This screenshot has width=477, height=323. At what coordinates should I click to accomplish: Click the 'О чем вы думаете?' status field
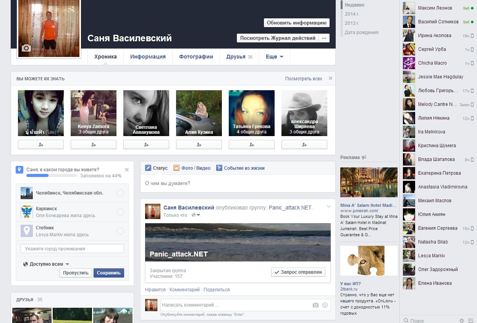[238, 183]
